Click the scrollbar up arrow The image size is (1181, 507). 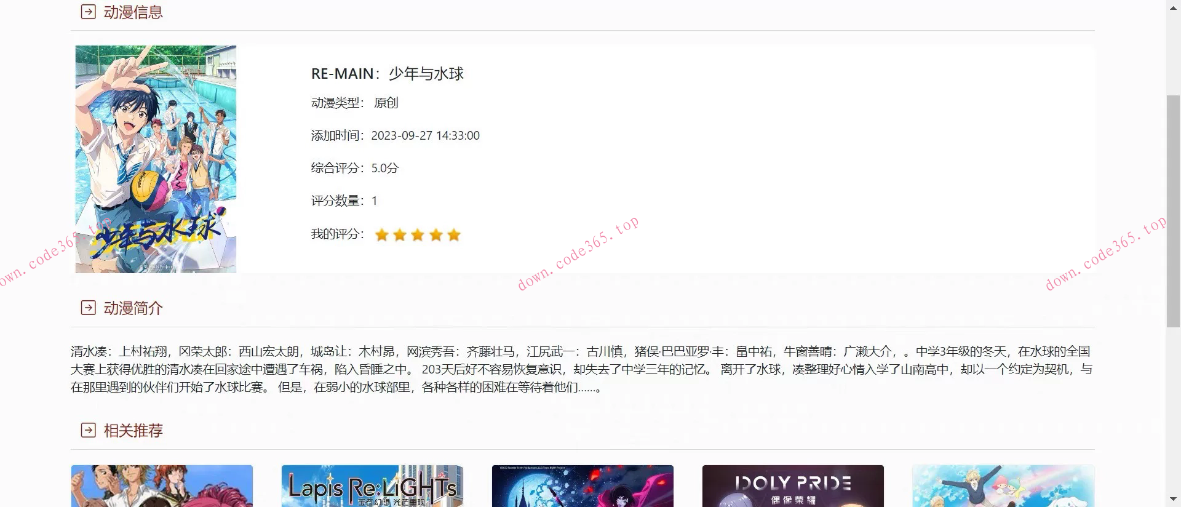point(1173,7)
